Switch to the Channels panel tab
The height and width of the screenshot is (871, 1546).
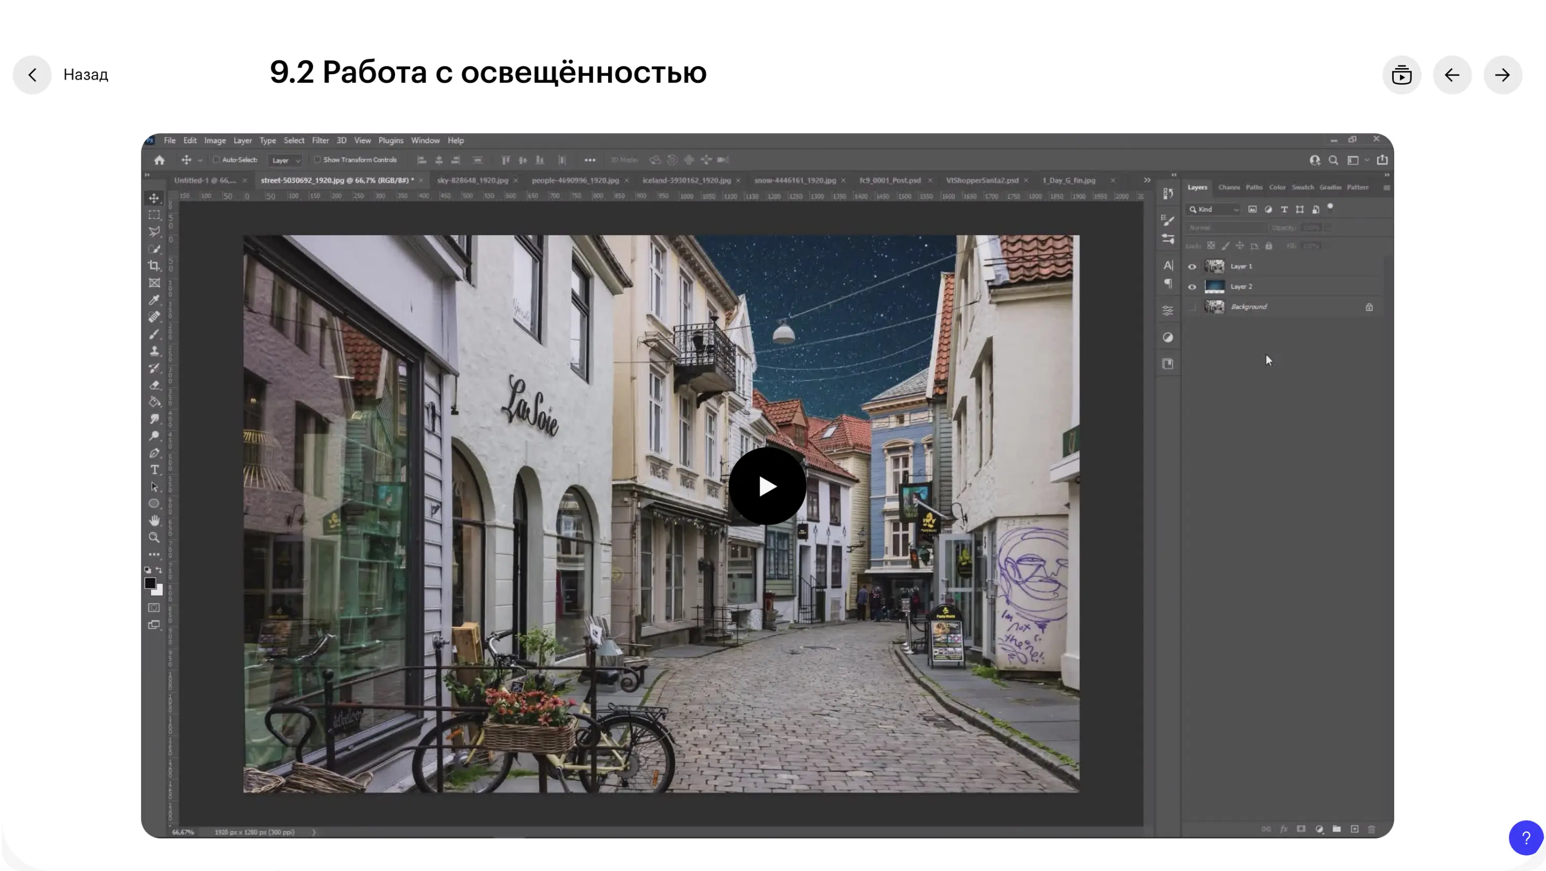point(1228,187)
